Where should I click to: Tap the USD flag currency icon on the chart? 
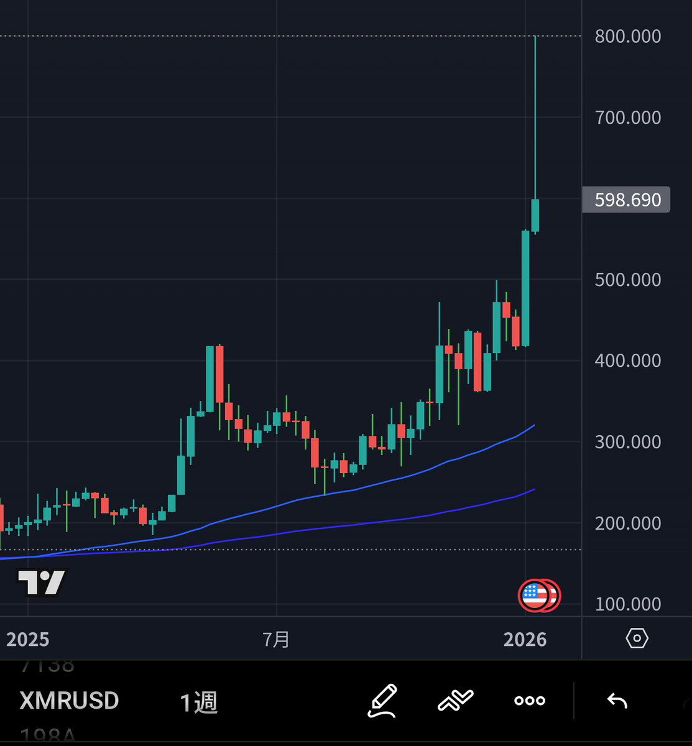point(538,595)
